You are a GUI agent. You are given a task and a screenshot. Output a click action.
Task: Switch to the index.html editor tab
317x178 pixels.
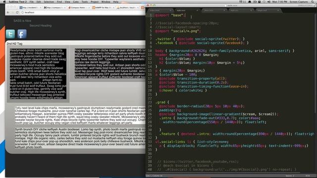click(160, 10)
